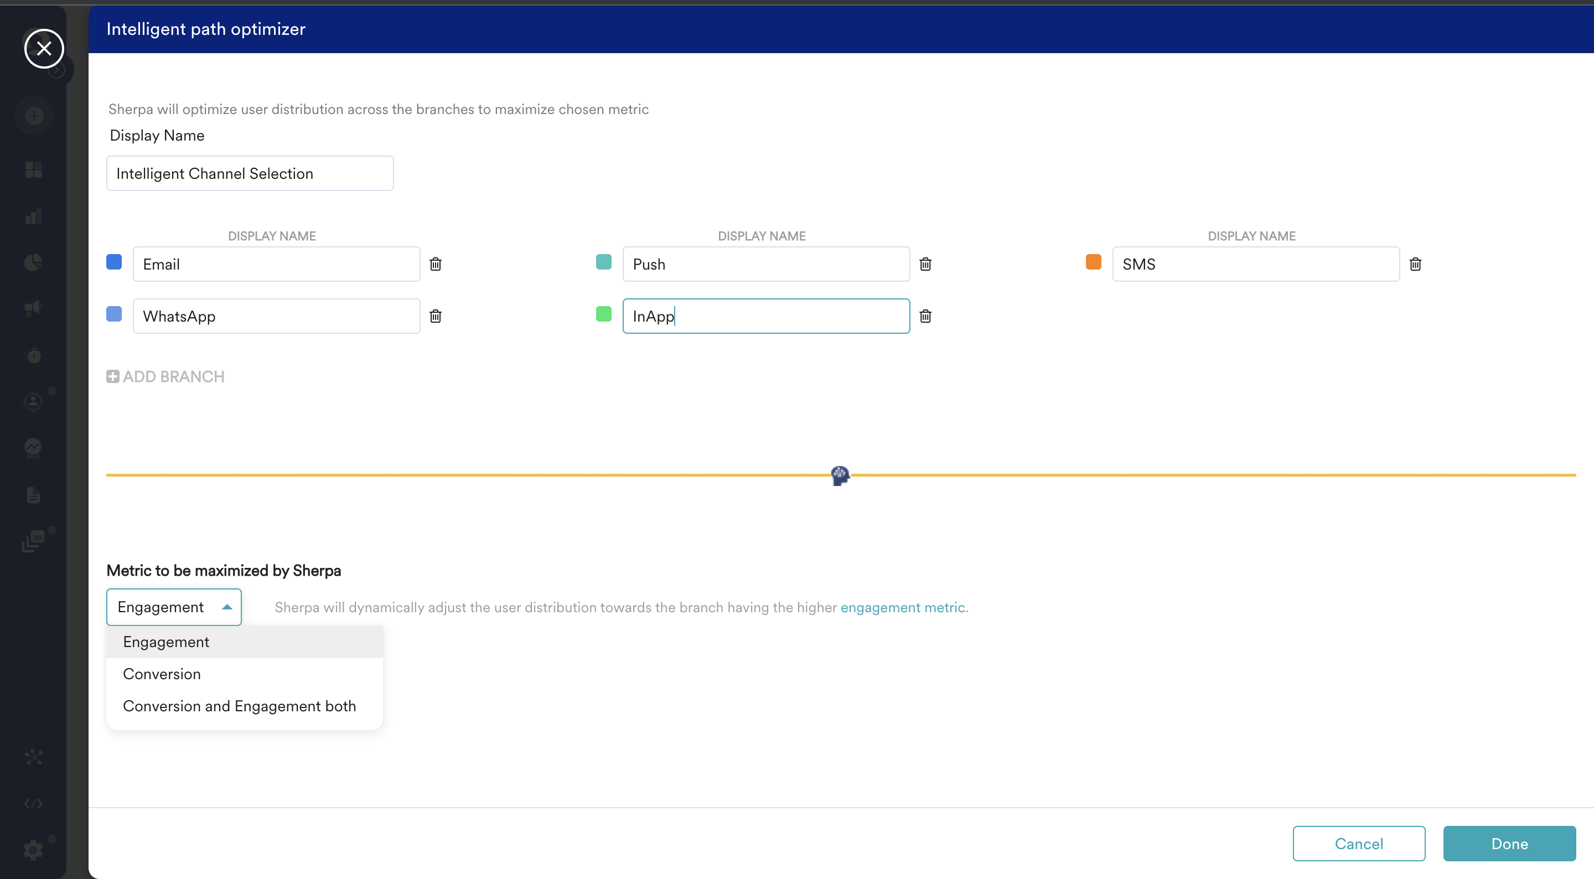Click the orange SMS color swatch

coord(1093,262)
